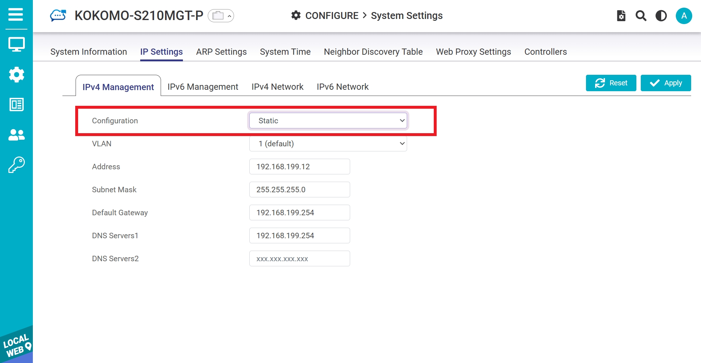Click the Apply button
The image size is (701, 363).
pyautogui.click(x=666, y=83)
